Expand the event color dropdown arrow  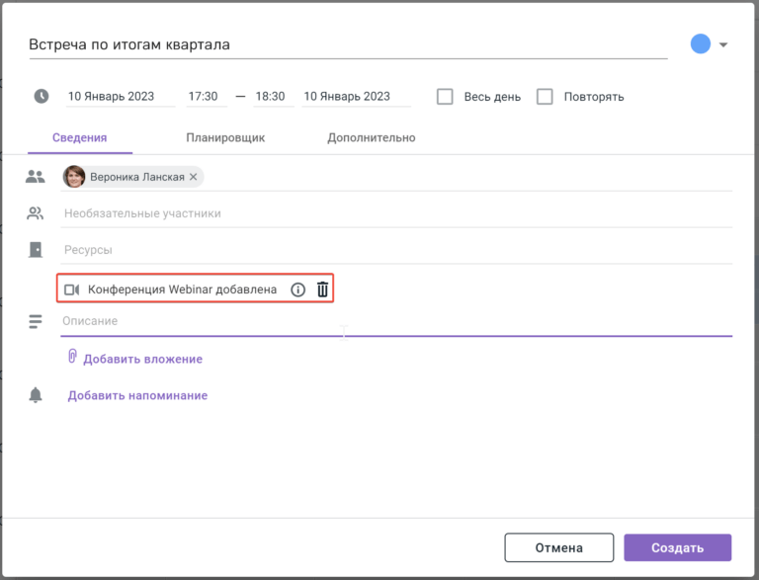[723, 44]
